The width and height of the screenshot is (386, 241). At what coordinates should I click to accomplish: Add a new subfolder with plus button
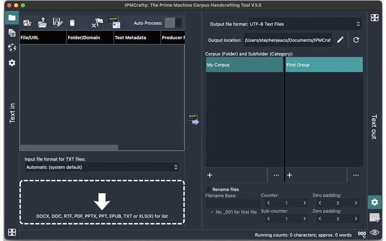click(289, 175)
